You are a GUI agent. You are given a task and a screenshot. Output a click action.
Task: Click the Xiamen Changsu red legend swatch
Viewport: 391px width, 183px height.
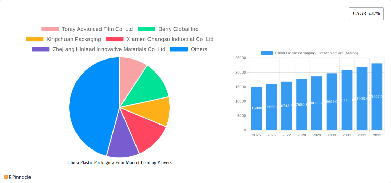coord(115,39)
